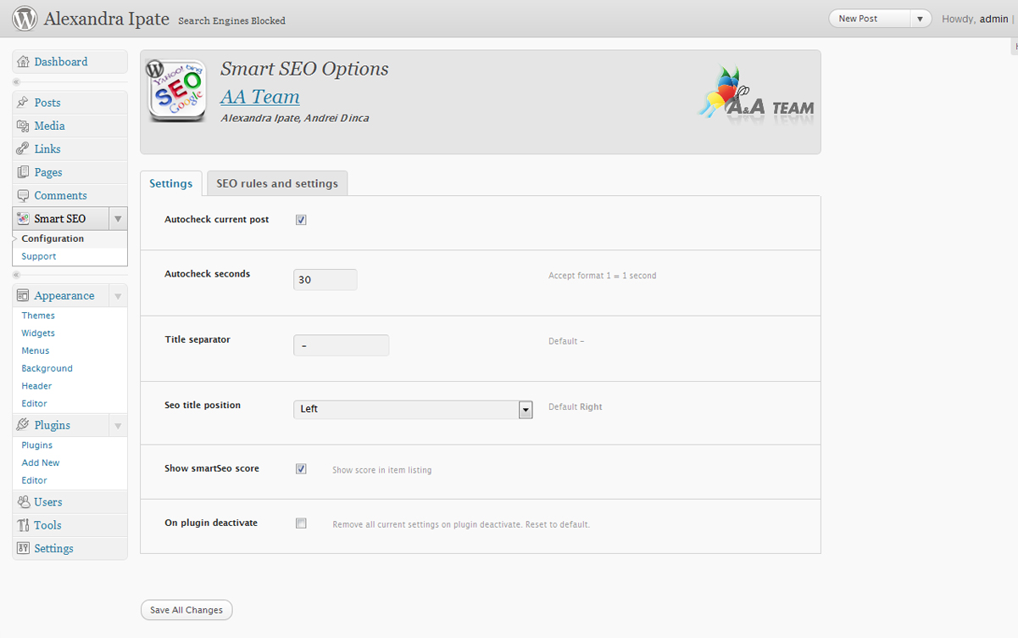Click the Appearance menu icon
1018x638 pixels.
(23, 296)
